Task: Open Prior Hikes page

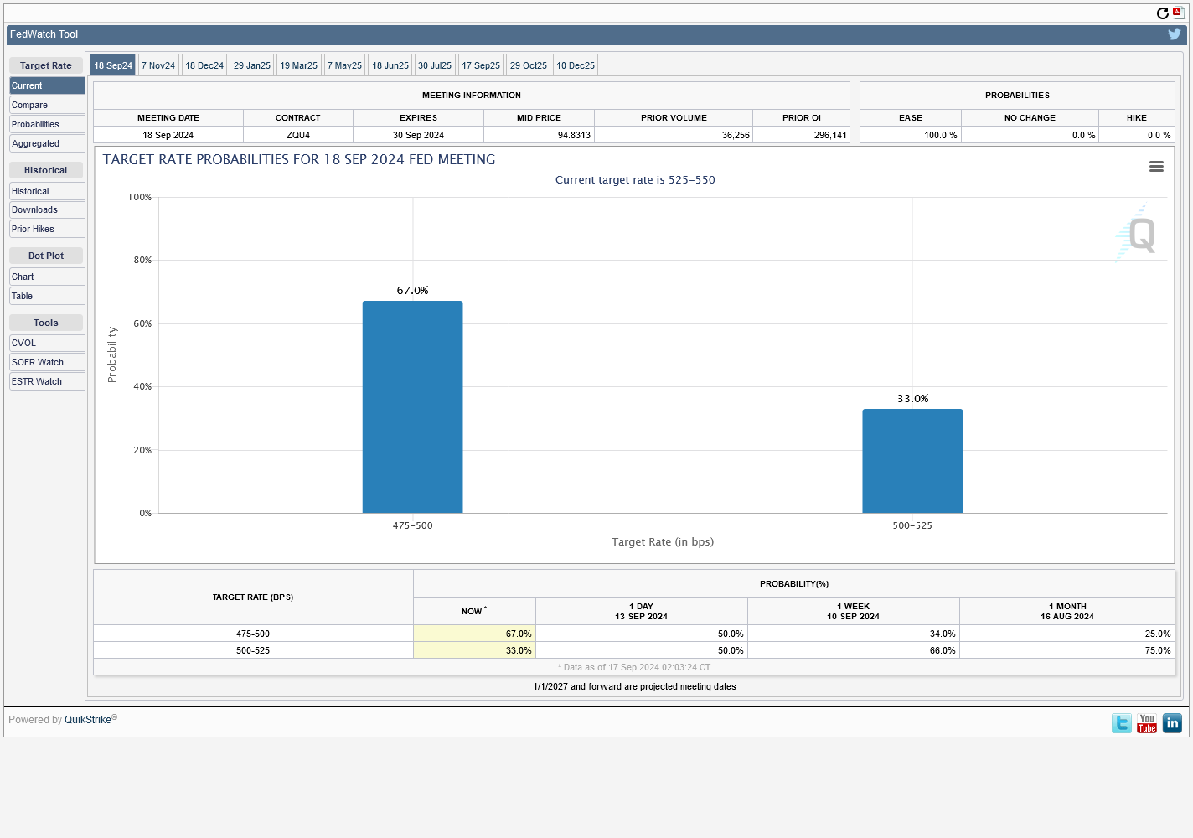Action: tap(47, 229)
